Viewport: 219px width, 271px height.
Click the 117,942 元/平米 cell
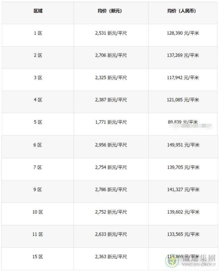point(183,78)
